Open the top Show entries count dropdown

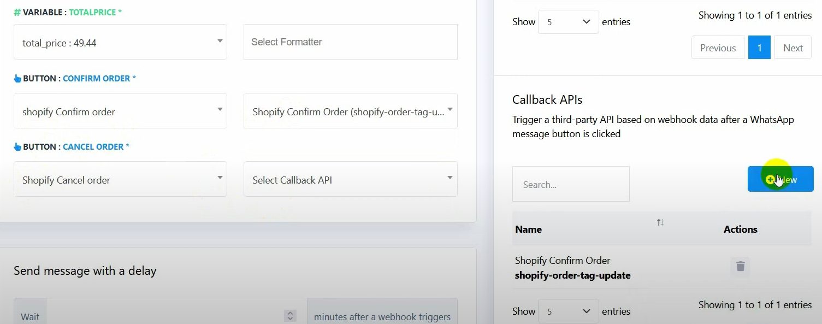point(568,22)
